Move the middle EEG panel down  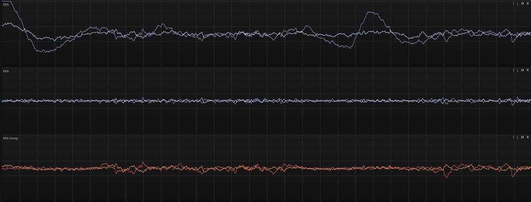click(518, 70)
